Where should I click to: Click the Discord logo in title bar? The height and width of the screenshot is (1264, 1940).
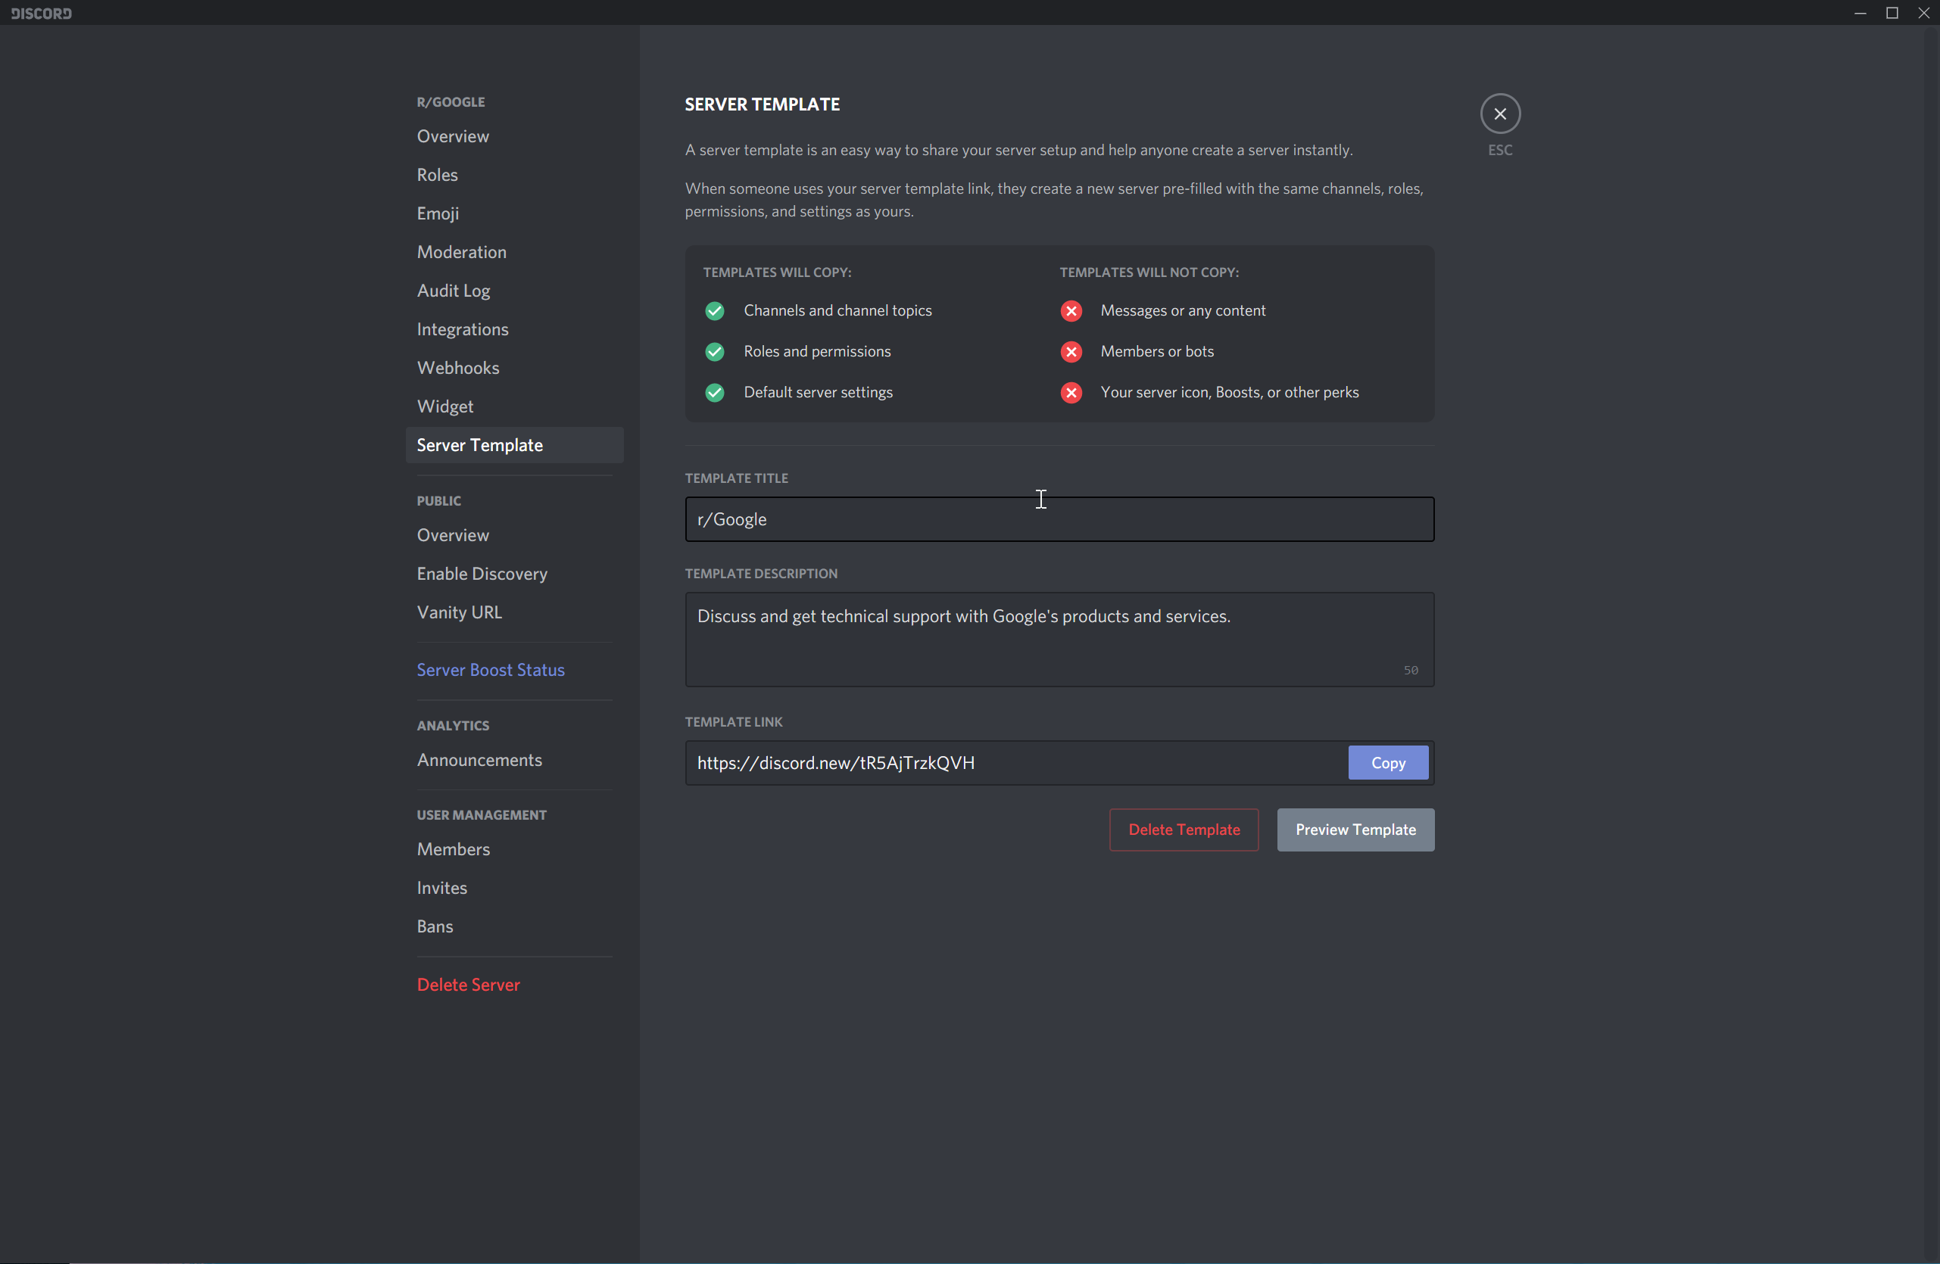pos(41,13)
